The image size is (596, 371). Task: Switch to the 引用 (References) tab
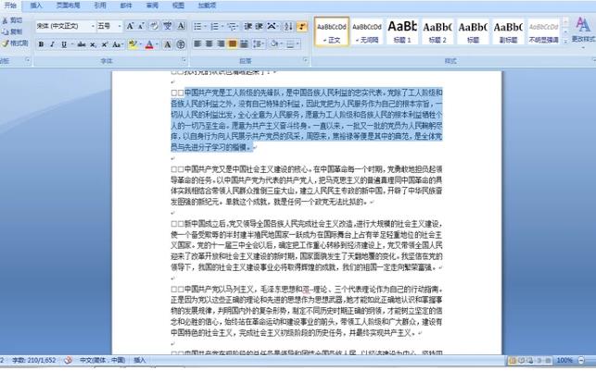[x=100, y=6]
